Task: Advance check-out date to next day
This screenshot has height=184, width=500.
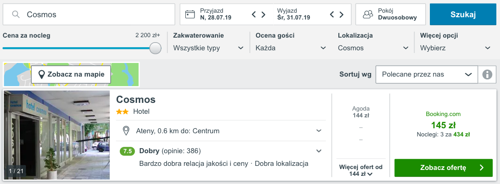Action: [x=341, y=15]
